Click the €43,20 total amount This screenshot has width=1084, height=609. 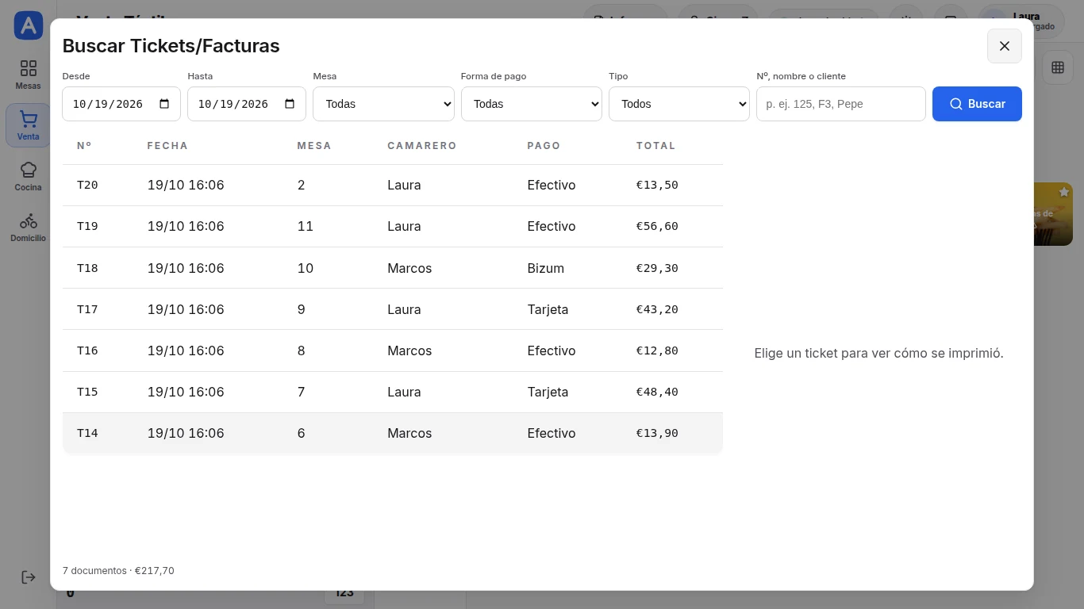(657, 309)
